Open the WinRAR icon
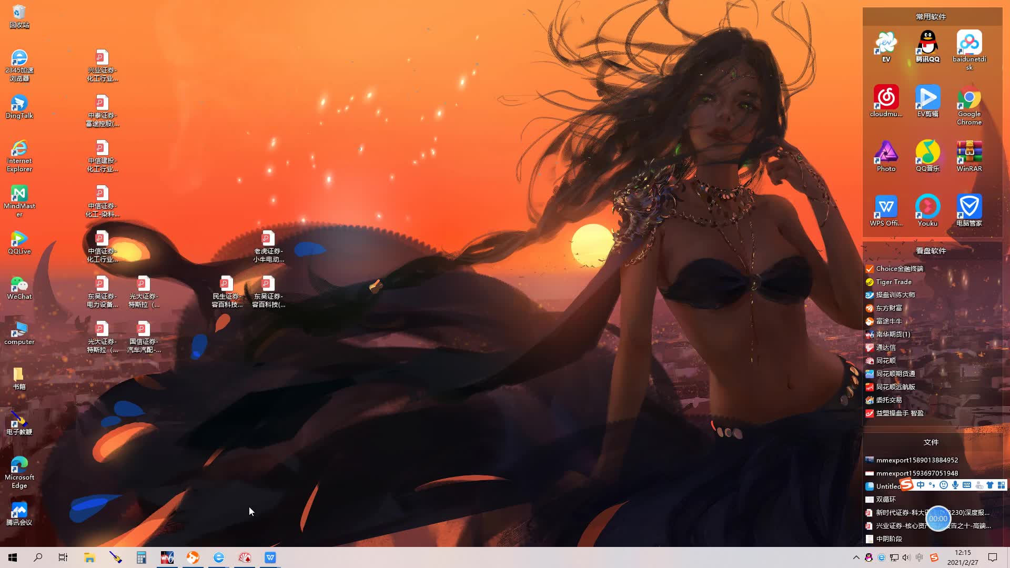The image size is (1010, 568). click(x=969, y=156)
